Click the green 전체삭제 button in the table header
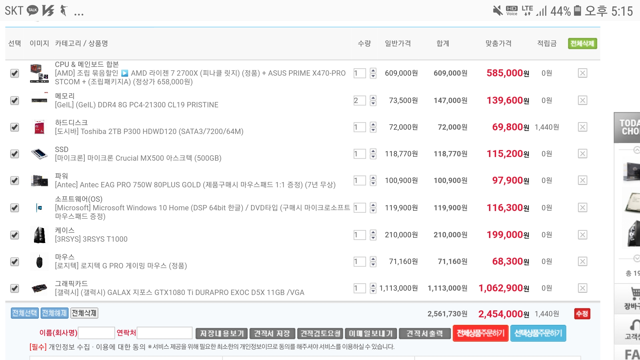 pos(582,43)
